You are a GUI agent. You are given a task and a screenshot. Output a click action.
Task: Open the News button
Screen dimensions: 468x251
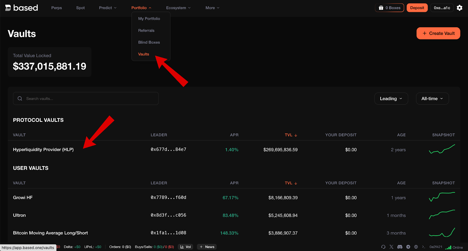[207, 247]
